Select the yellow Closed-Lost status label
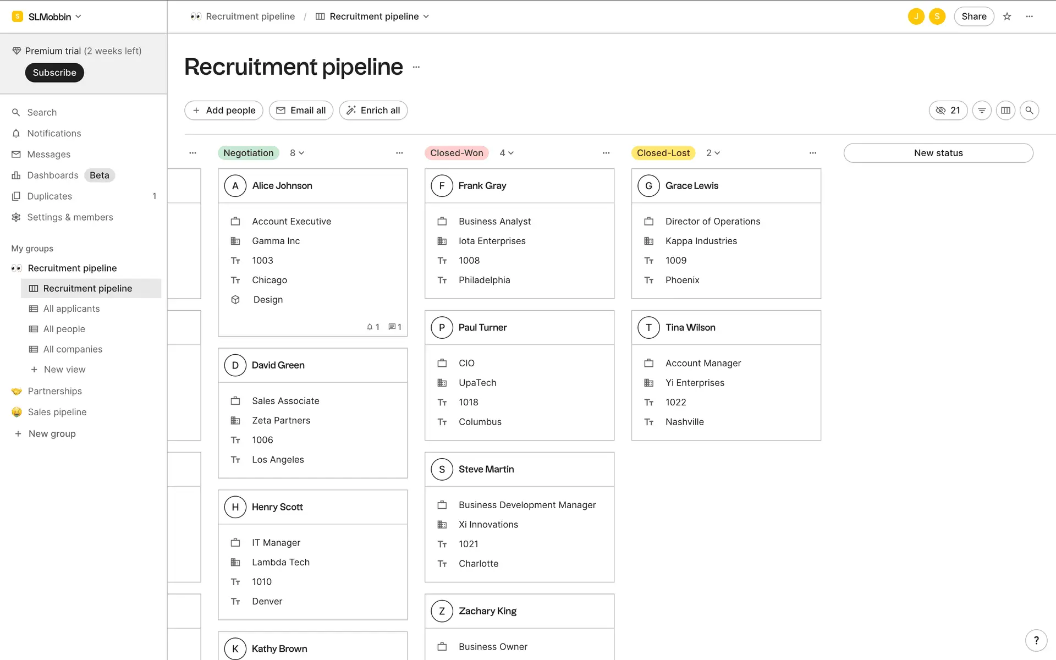This screenshot has width=1056, height=660. (x=663, y=153)
